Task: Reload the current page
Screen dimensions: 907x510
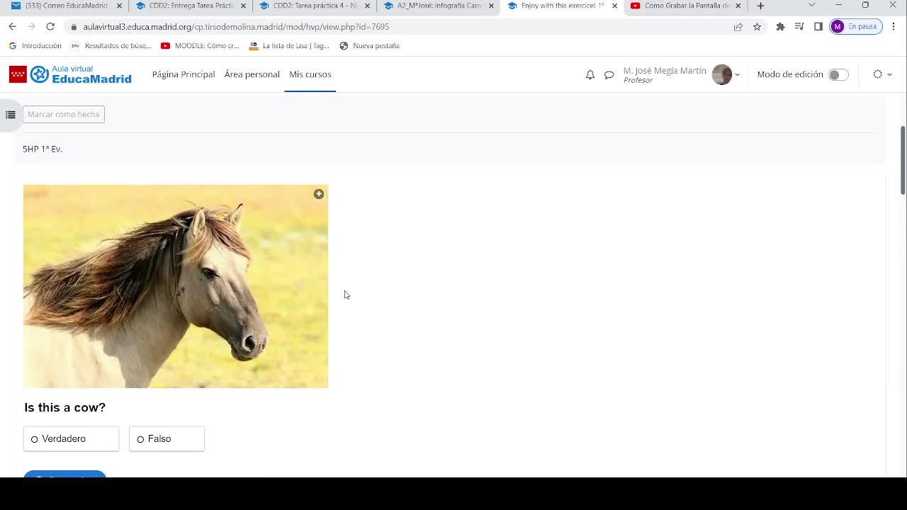Action: click(x=50, y=26)
